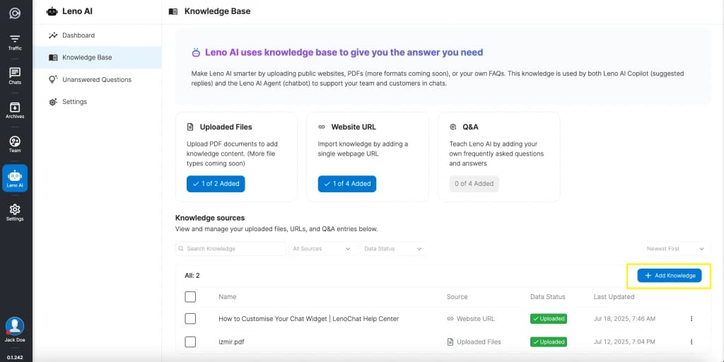The width and height of the screenshot is (724, 362).
Task: Click the Q&A card icon
Action: click(453, 127)
